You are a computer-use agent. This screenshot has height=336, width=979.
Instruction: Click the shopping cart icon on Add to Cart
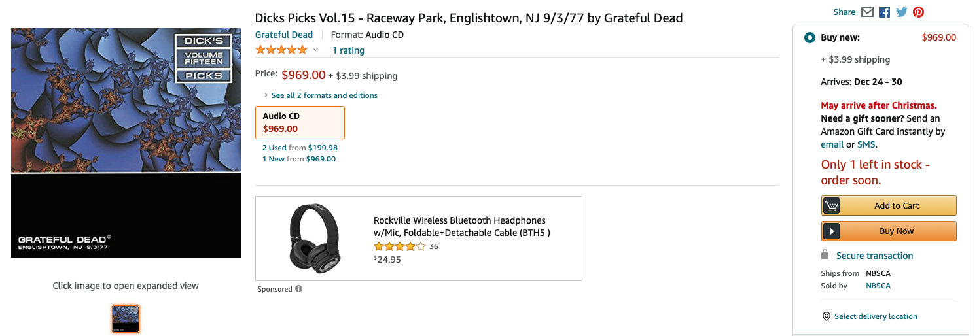point(831,205)
